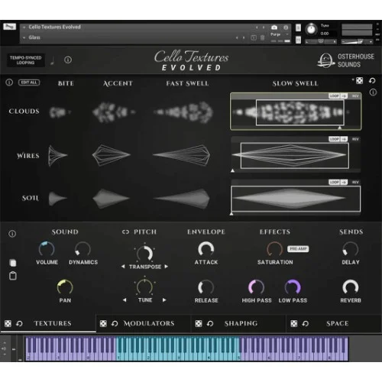This screenshot has width=382, height=382.
Task: Select the Wires Accent texture thumbnail
Action: pyautogui.click(x=111, y=155)
